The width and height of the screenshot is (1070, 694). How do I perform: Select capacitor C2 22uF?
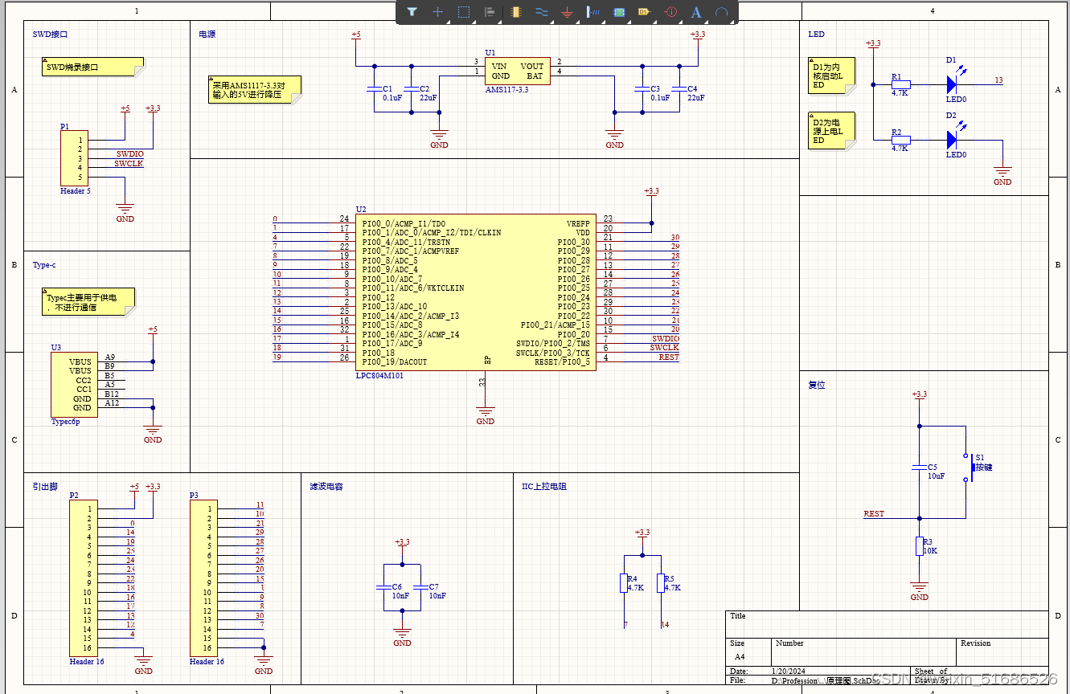click(x=411, y=88)
